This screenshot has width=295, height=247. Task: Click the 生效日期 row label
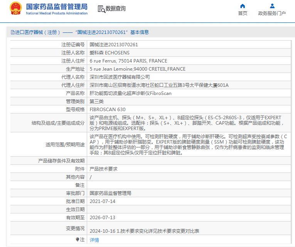pos(75,209)
